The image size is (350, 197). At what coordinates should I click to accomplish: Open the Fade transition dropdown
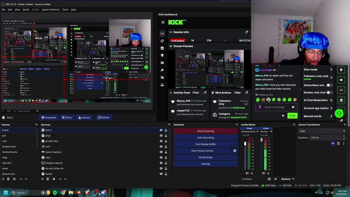click(322, 131)
